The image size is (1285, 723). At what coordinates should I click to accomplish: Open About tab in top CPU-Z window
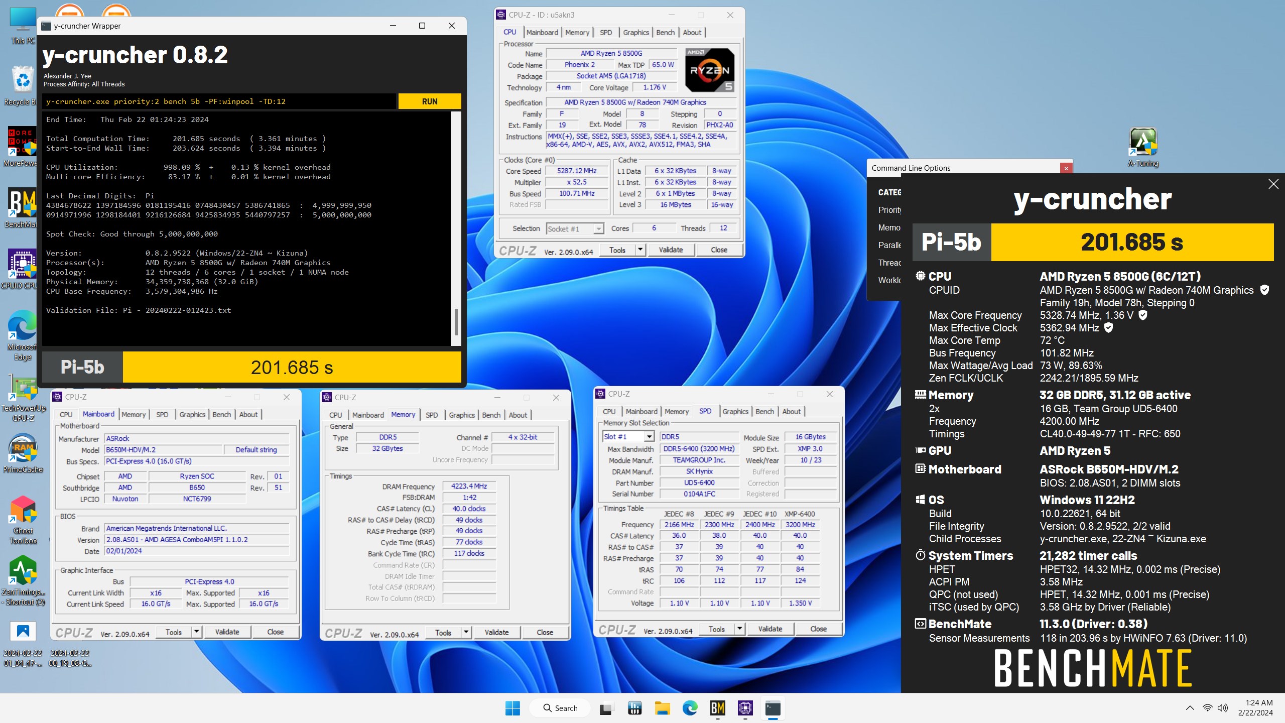692,33
